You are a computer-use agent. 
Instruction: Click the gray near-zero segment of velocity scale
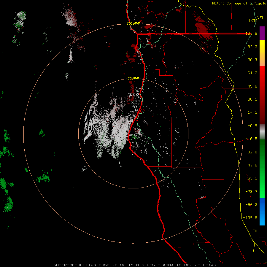point(262,132)
